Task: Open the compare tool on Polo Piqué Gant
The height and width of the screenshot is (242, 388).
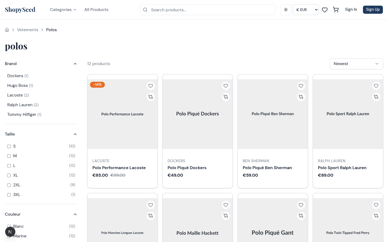Action: (x=301, y=216)
